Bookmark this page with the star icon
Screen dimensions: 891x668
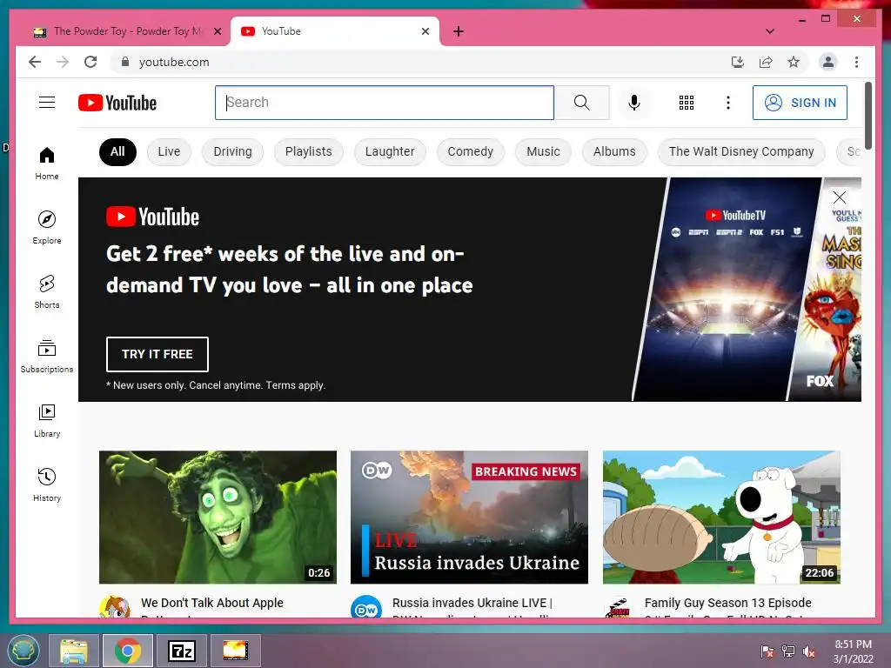click(794, 62)
